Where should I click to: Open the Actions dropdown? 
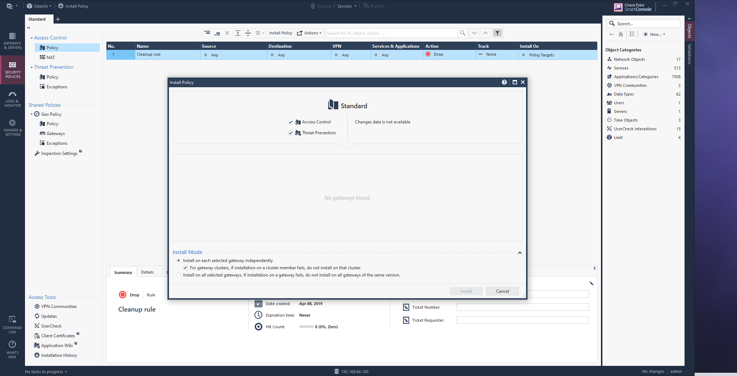click(309, 33)
